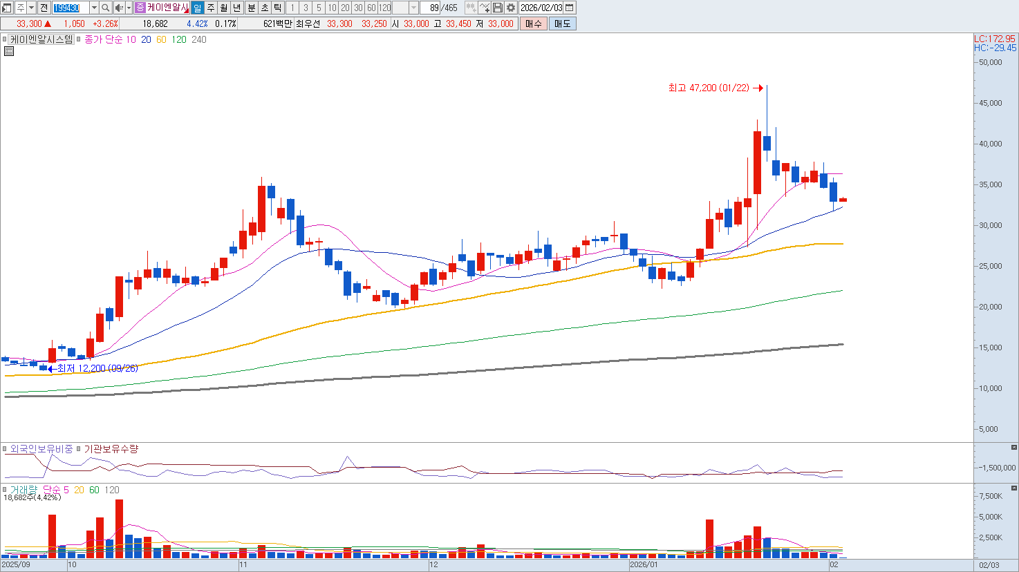Open chart settings gear icon
This screenshot has width=1019, height=572.
click(511, 8)
